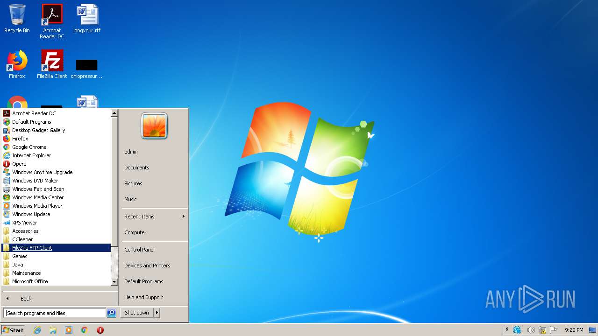The image size is (598, 336).
Task: Select Acrobat Reader DC desktop shortcut
Action: tap(52, 21)
